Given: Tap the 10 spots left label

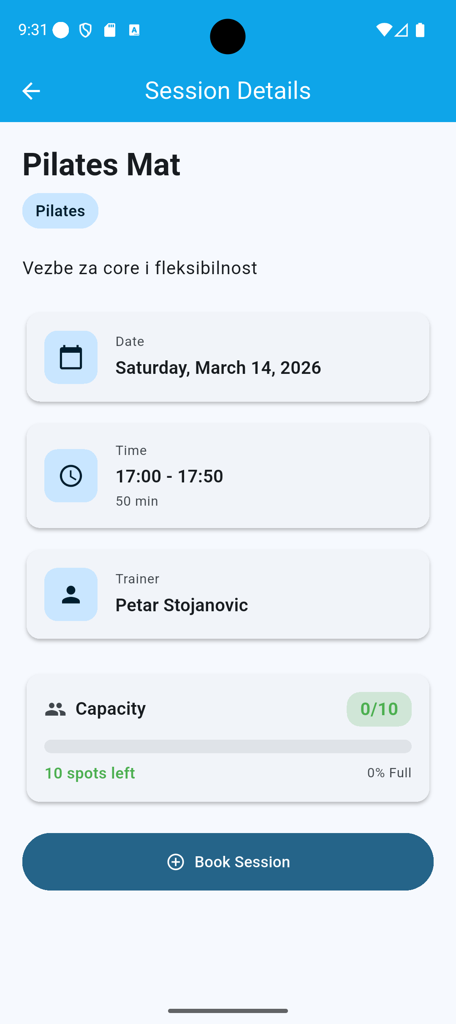Looking at the screenshot, I should click(90, 773).
